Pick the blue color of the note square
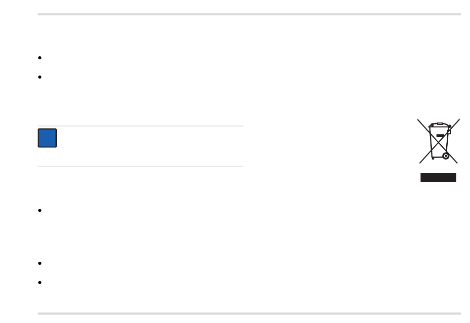Image resolution: width=470 pixels, height=323 pixels. [x=47, y=138]
